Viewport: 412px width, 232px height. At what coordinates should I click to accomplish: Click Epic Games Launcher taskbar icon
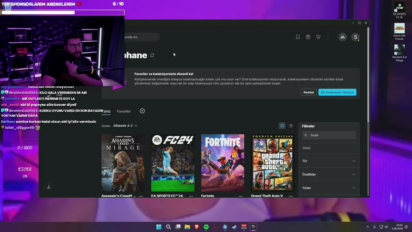(x=253, y=227)
